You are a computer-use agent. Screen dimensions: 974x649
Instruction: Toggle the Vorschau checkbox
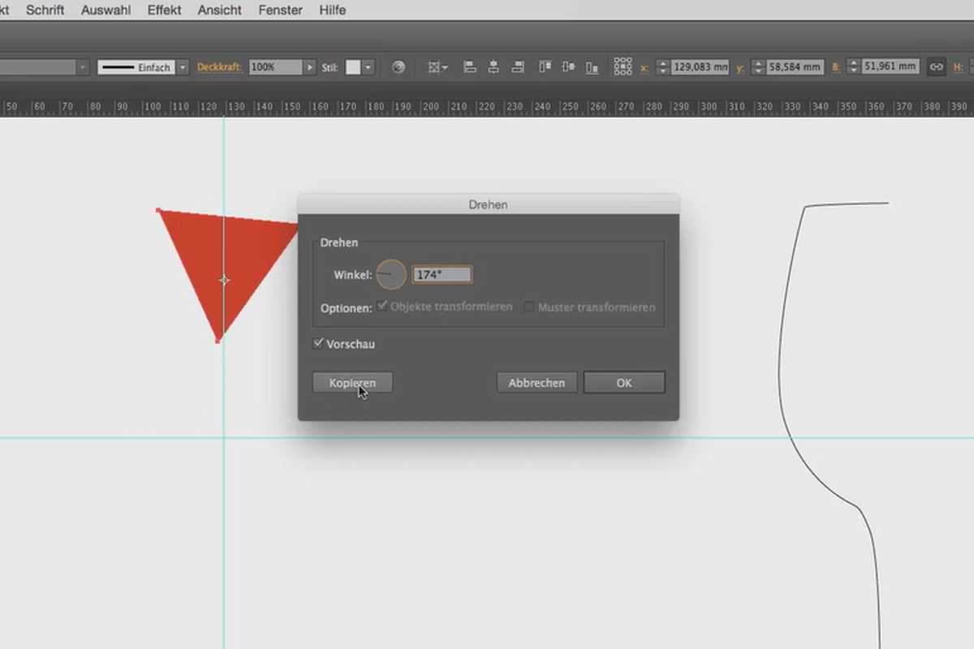click(x=318, y=343)
